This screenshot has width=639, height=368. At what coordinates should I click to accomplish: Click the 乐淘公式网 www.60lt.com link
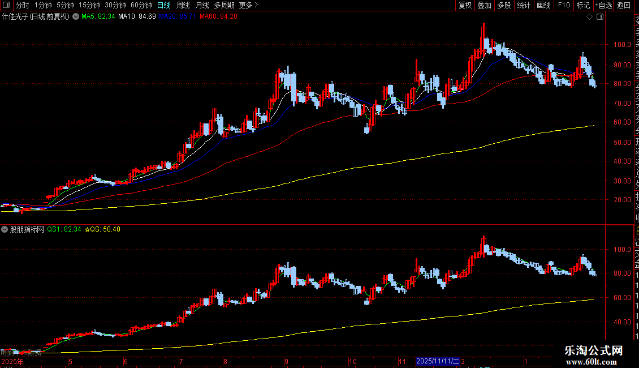tap(593, 356)
